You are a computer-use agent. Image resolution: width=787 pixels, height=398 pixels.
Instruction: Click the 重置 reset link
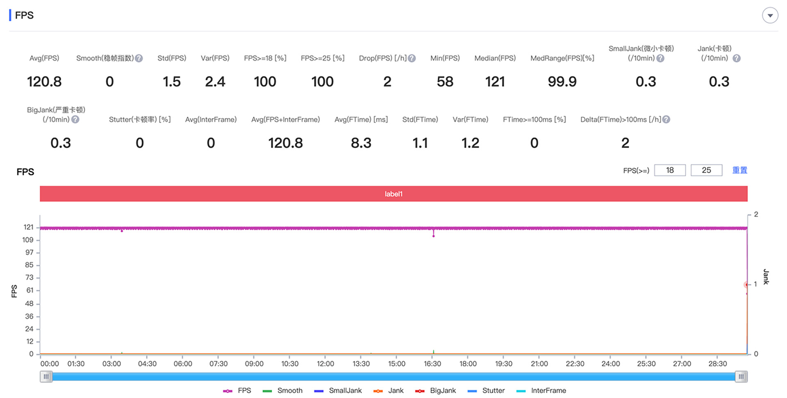pos(740,170)
